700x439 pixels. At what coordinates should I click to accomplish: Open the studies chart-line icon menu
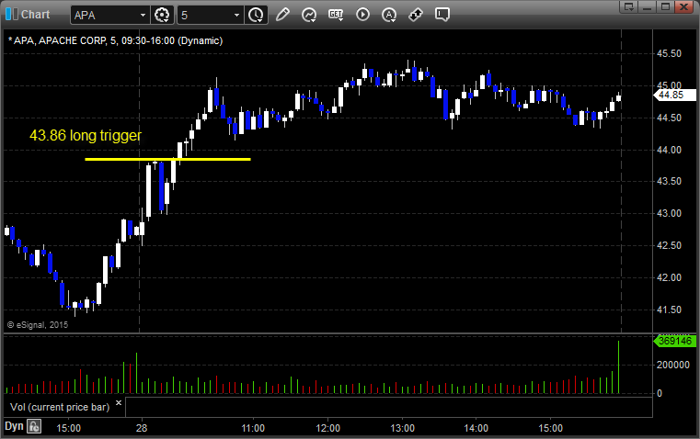[x=309, y=15]
